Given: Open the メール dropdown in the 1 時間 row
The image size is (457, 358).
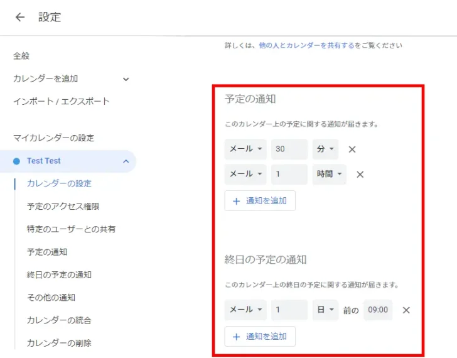Looking at the screenshot, I should [245, 174].
